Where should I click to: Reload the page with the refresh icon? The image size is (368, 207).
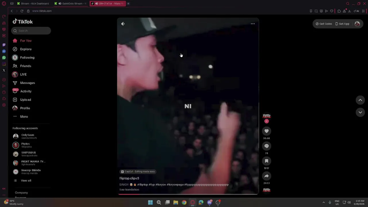tap(22, 11)
